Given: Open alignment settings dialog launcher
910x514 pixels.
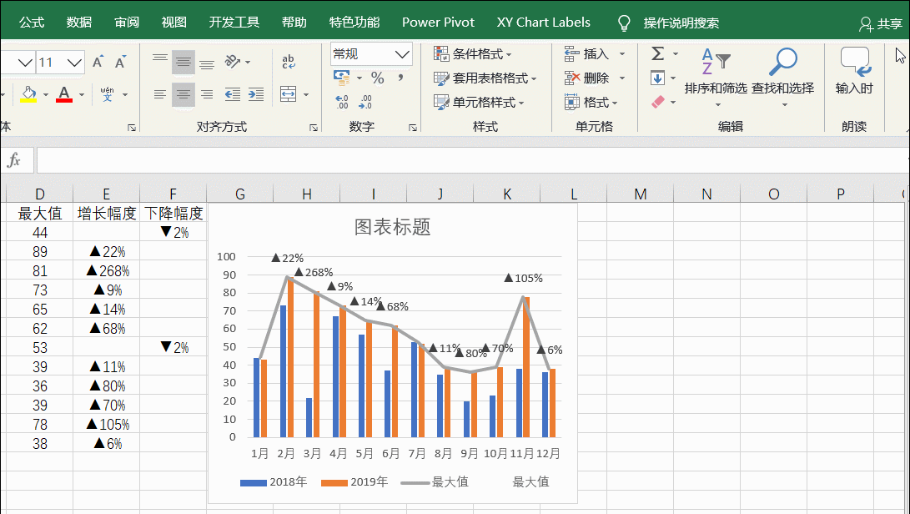Looking at the screenshot, I should [x=314, y=127].
